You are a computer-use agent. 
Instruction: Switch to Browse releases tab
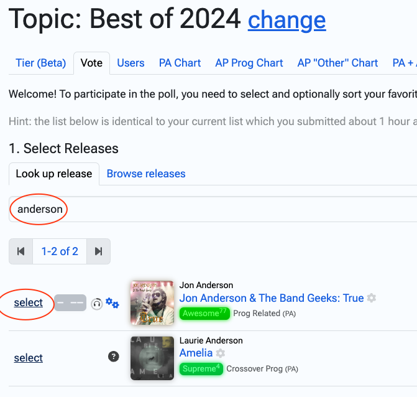point(146,174)
